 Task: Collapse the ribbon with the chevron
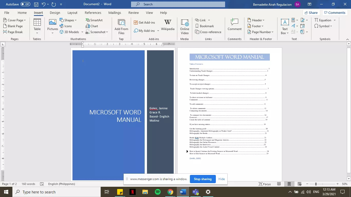[x=347, y=39]
